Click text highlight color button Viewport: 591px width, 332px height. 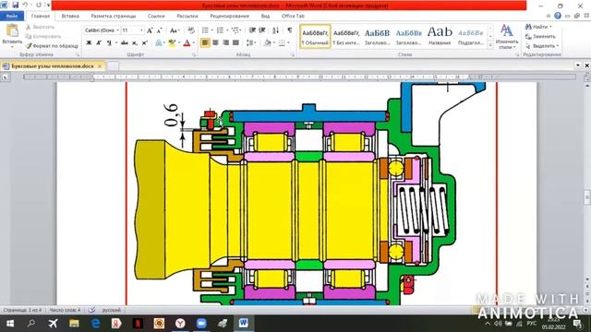pos(173,43)
